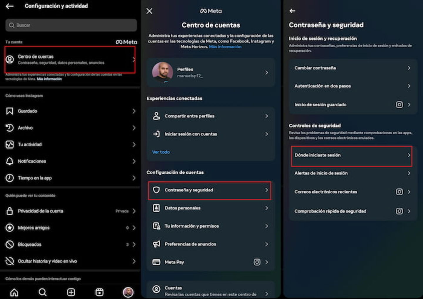Open Comprobación rápida de seguridad

pos(352,211)
